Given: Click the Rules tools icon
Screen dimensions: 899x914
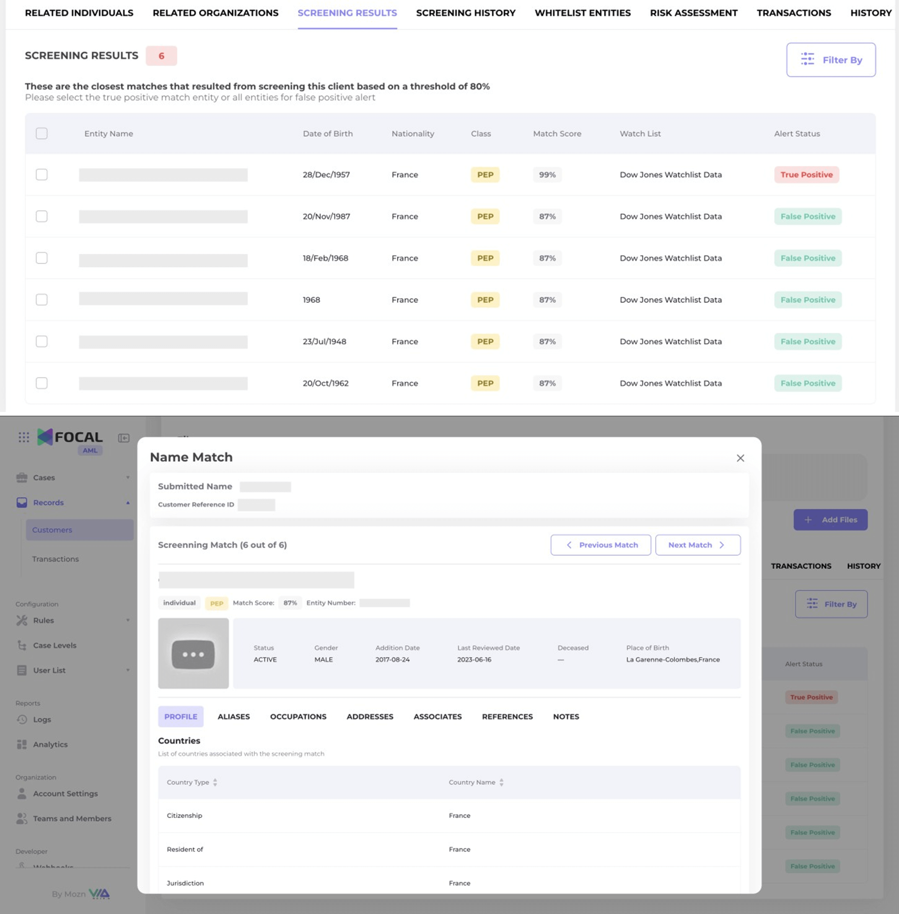Looking at the screenshot, I should [22, 620].
